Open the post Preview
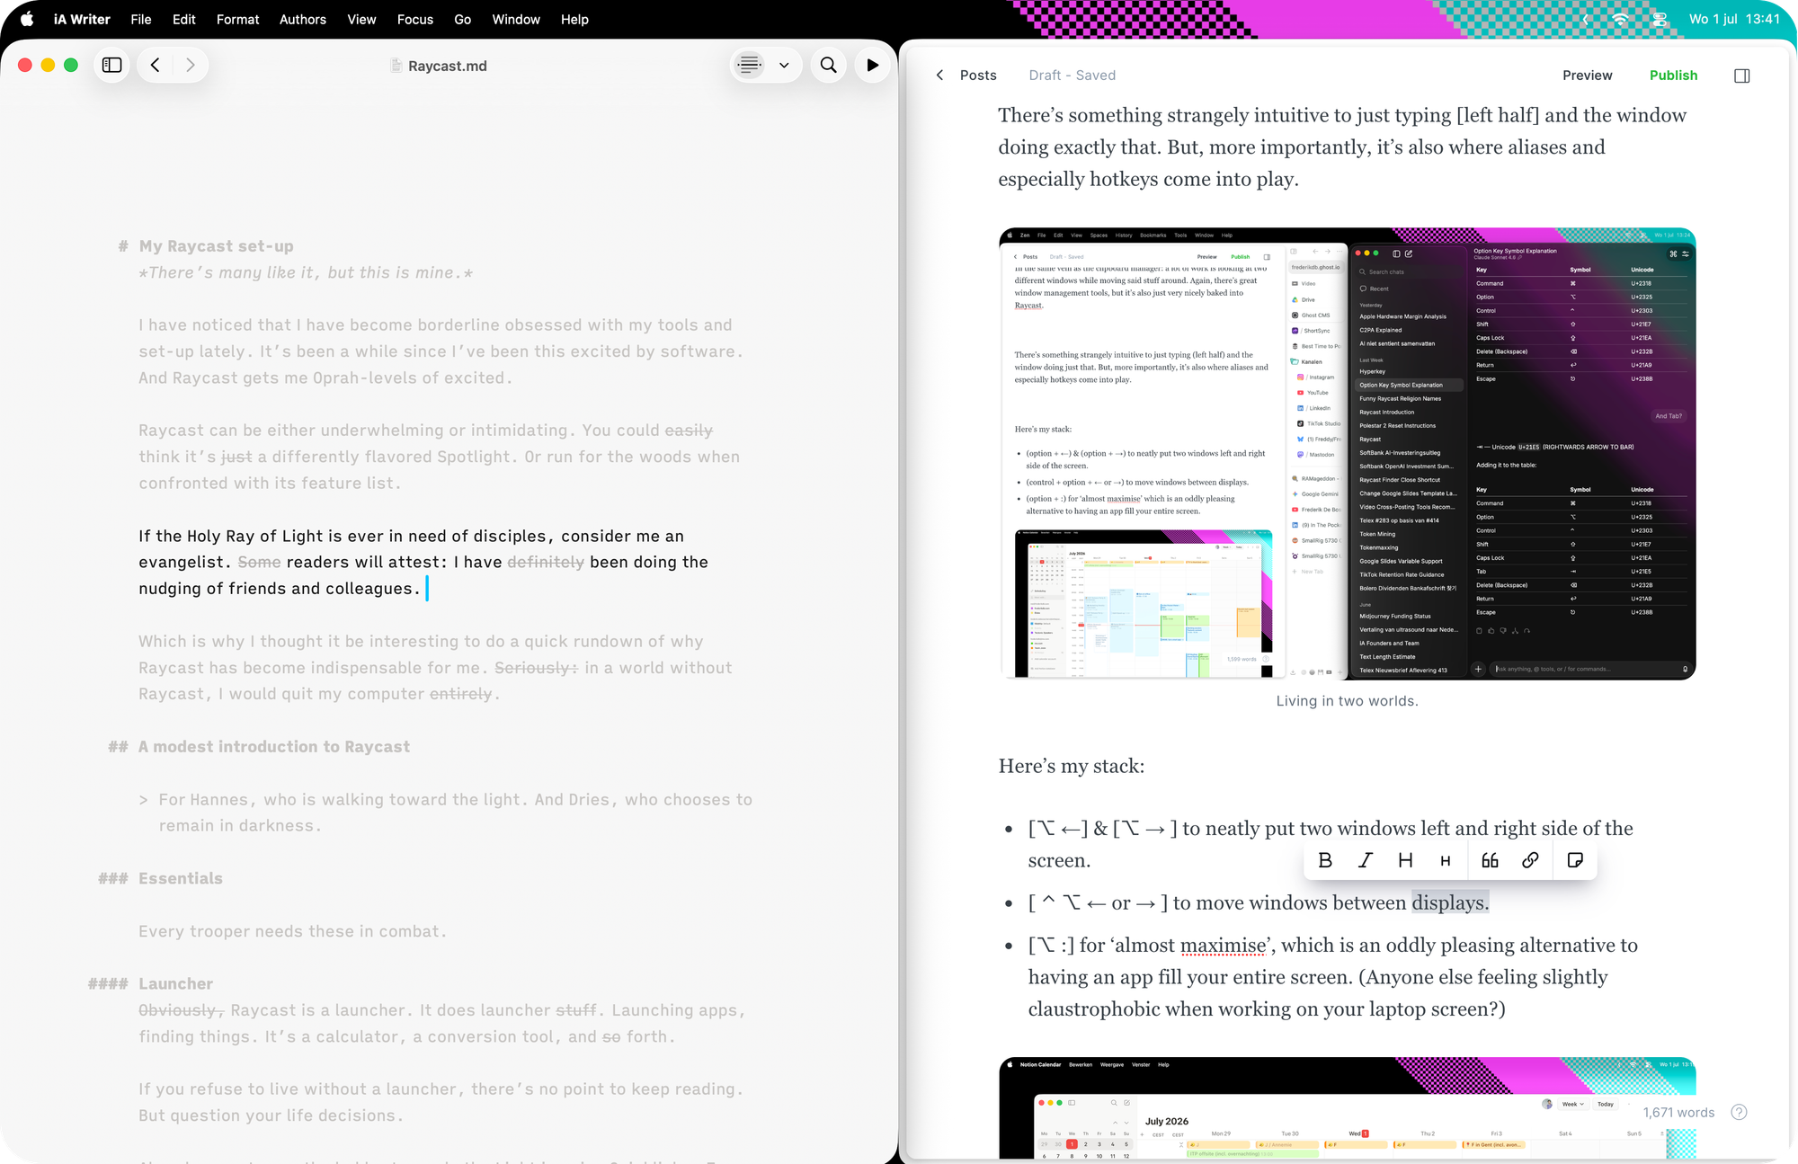Image resolution: width=1798 pixels, height=1164 pixels. (x=1587, y=76)
